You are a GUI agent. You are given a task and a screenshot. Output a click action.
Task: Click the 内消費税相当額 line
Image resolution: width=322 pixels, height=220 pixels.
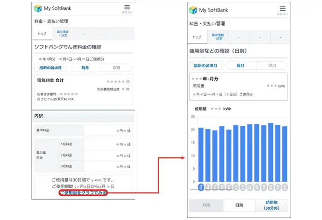[x=113, y=89]
